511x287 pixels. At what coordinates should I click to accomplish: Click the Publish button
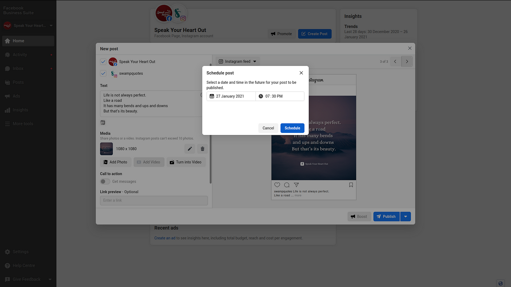(387, 216)
